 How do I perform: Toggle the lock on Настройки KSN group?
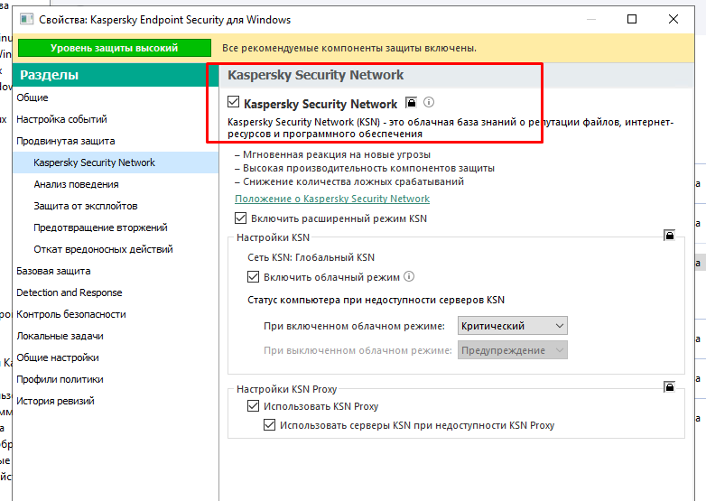[670, 235]
